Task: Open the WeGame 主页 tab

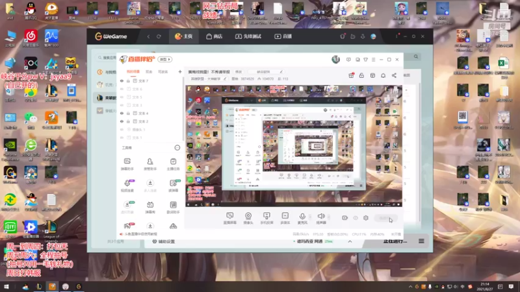Action: 184,36
